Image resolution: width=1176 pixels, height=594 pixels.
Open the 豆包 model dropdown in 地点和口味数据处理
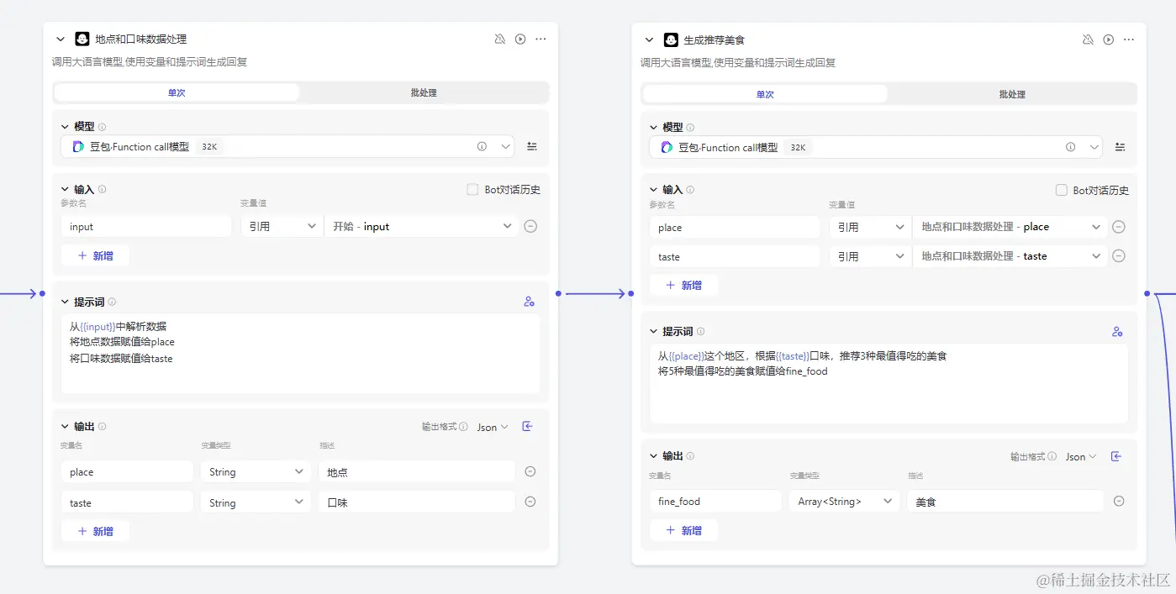click(287, 146)
